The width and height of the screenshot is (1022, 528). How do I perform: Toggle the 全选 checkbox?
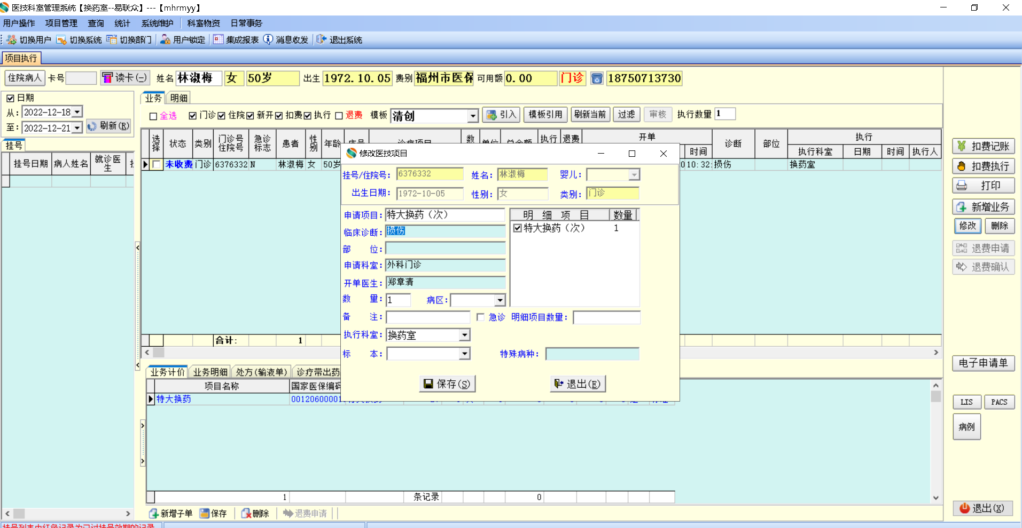[x=153, y=116]
